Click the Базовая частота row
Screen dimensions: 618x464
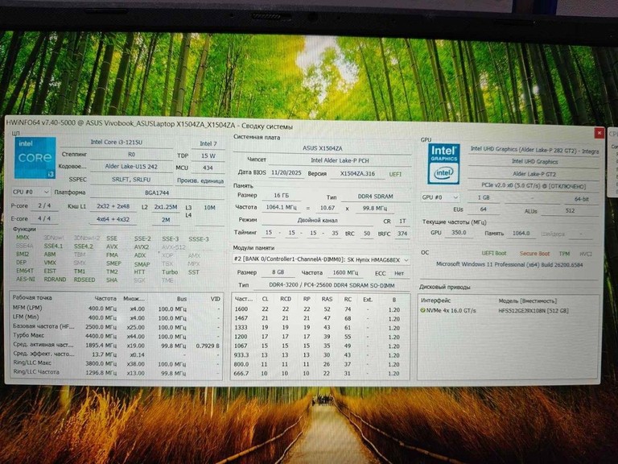(116, 327)
